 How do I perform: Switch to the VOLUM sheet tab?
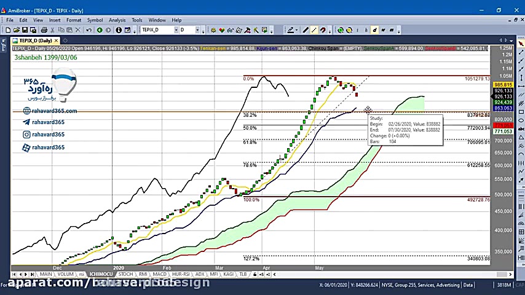[65, 274]
